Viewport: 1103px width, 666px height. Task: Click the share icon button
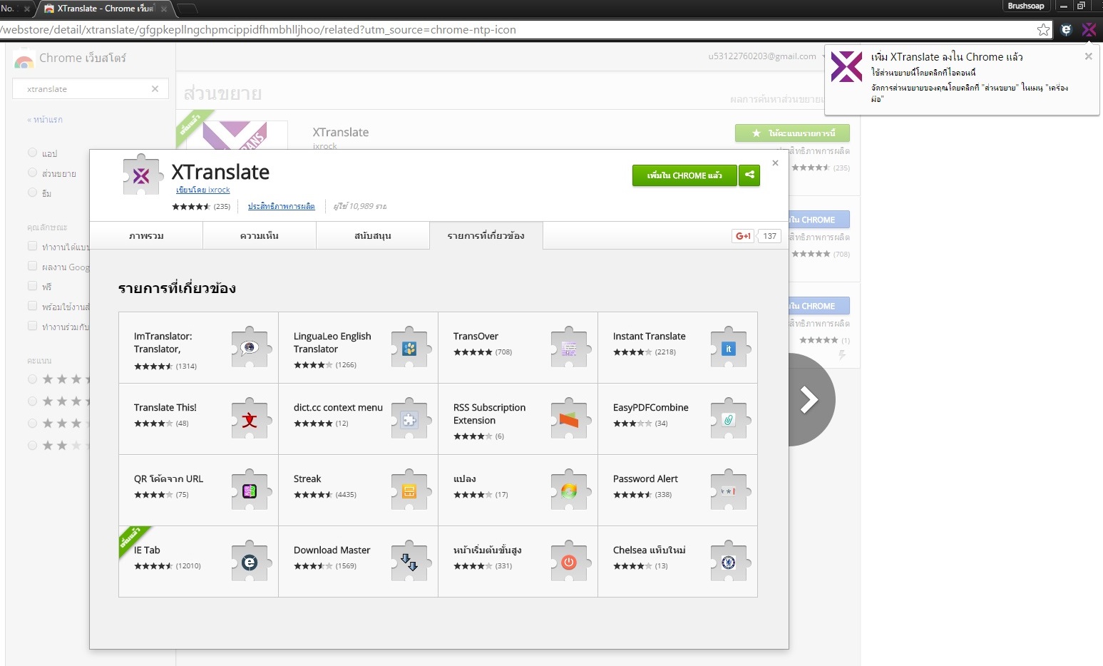(749, 175)
